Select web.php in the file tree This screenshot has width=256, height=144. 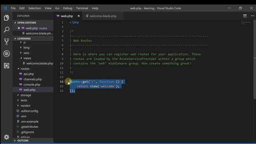[x=33, y=90]
